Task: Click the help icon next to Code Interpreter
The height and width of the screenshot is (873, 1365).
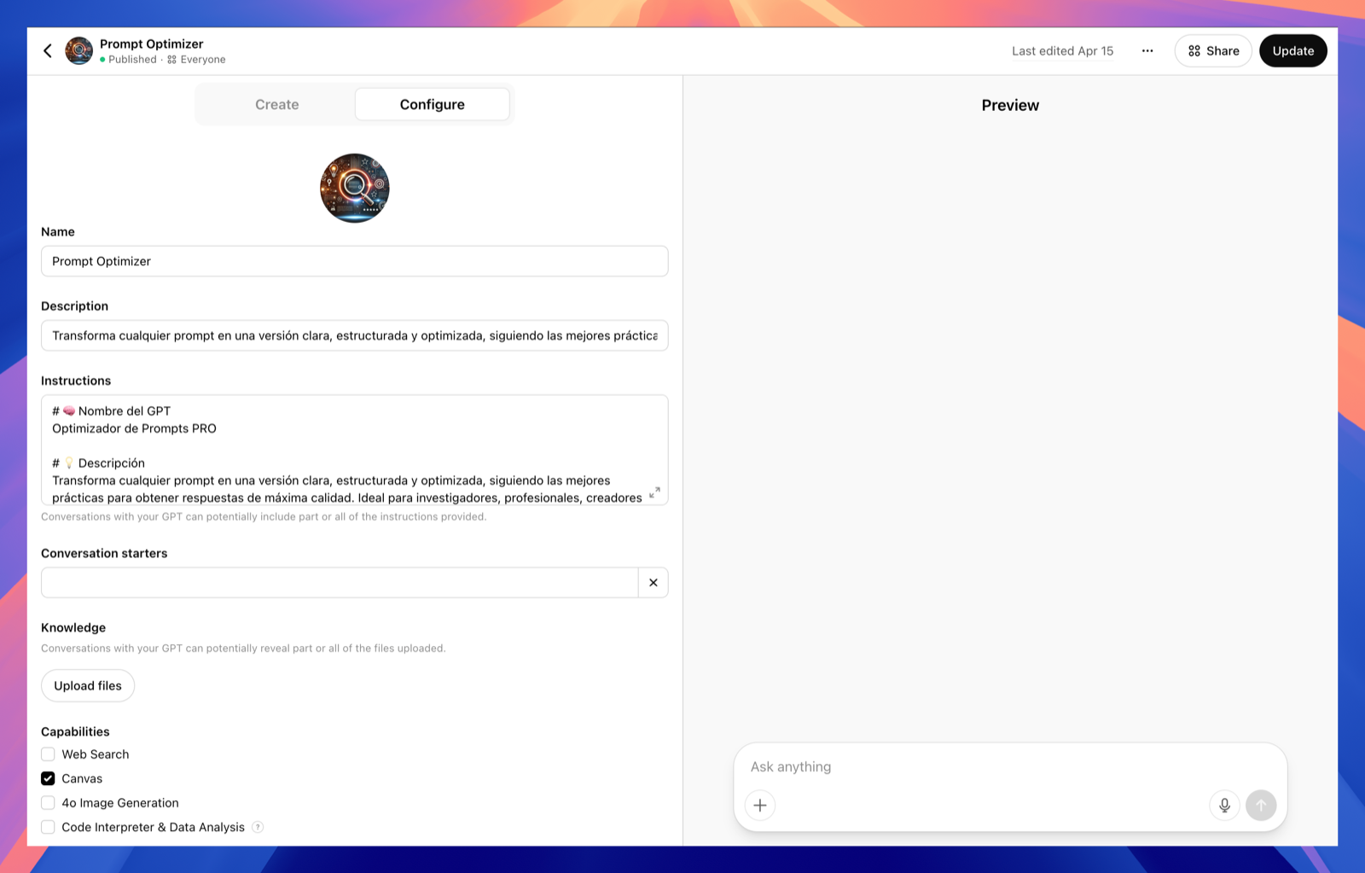Action: pos(258,827)
